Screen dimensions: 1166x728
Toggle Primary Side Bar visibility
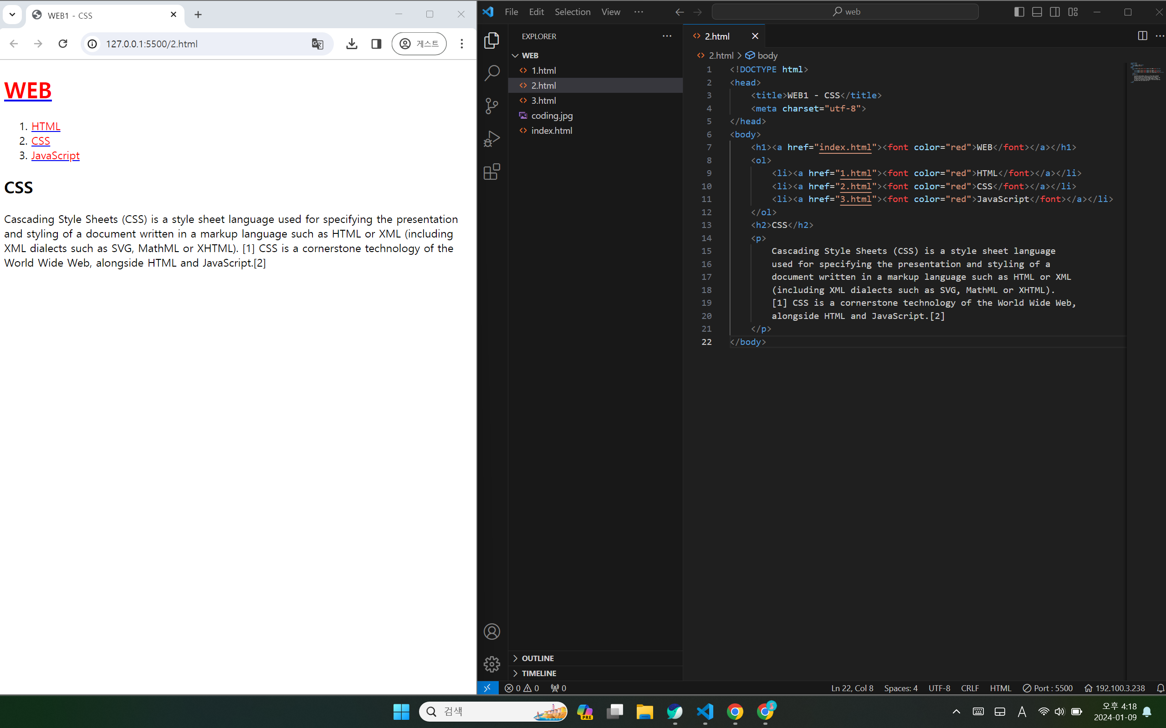1019,12
